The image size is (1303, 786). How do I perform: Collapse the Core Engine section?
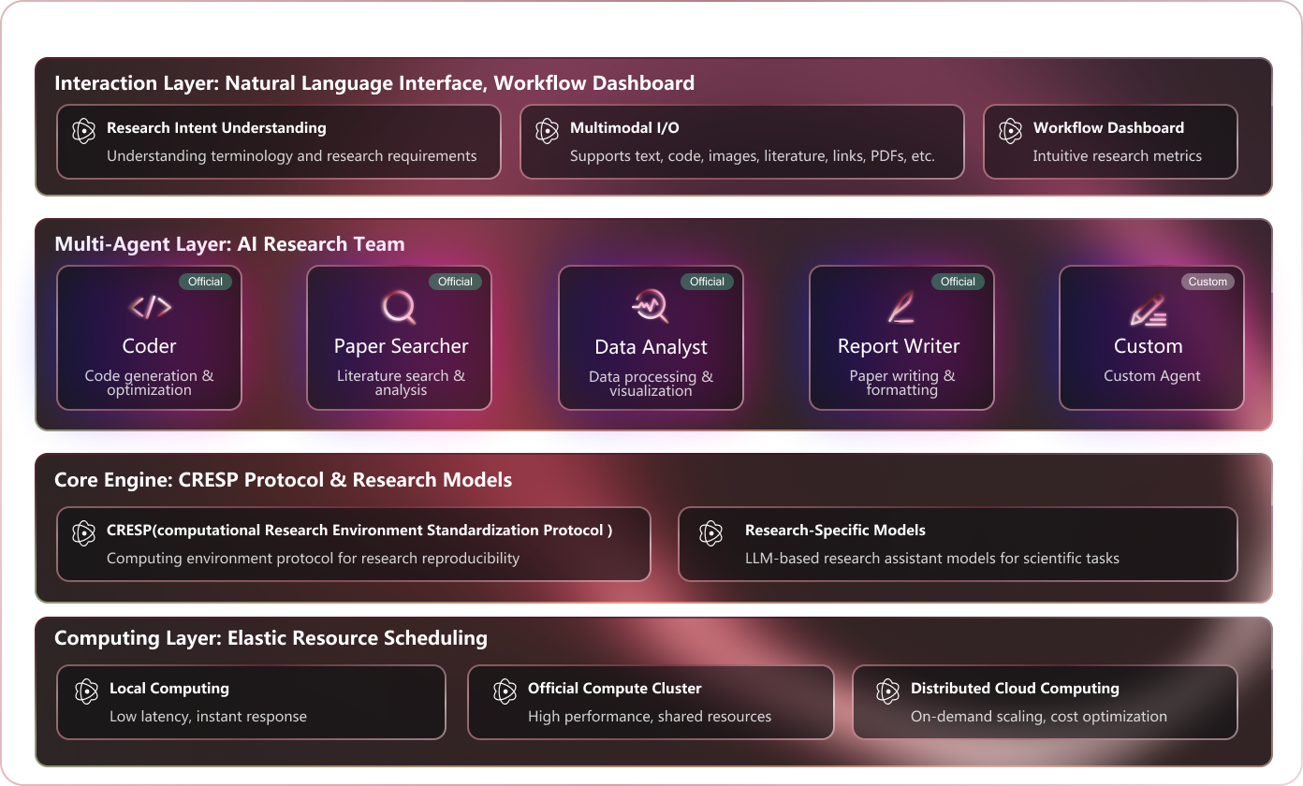tap(283, 479)
